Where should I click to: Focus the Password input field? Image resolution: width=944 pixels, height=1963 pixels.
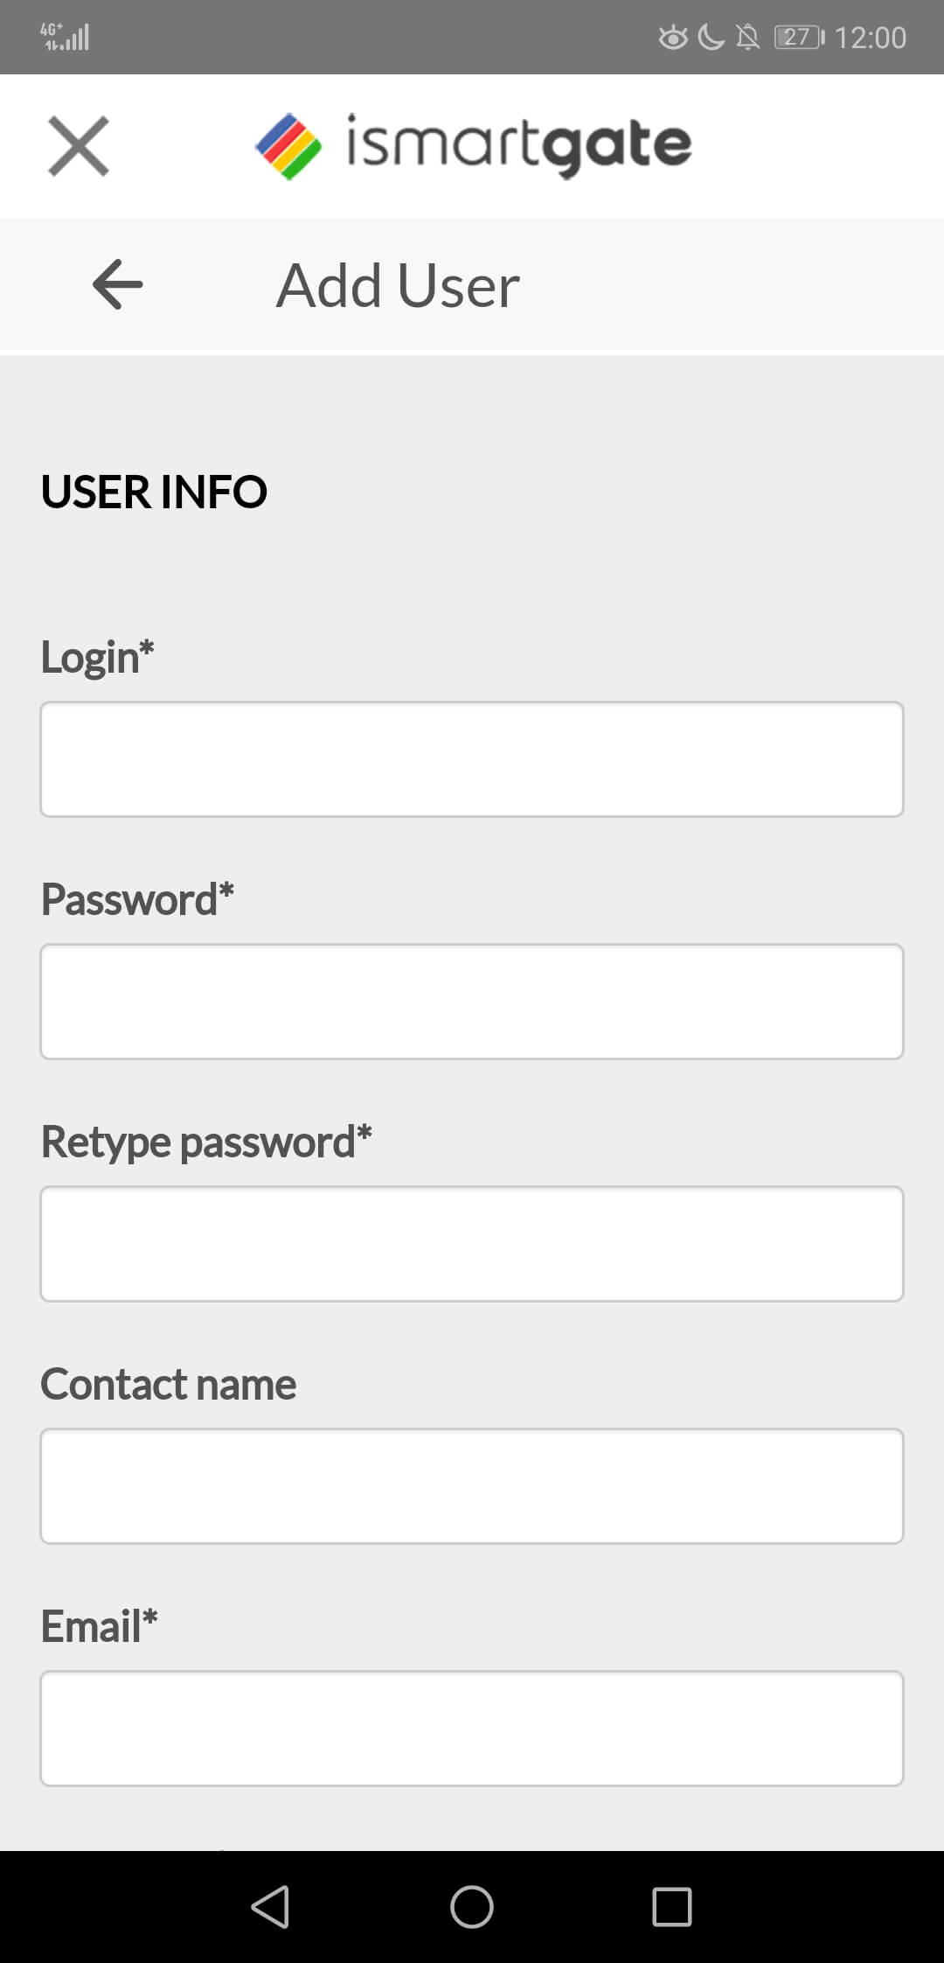pyautogui.click(x=472, y=1002)
